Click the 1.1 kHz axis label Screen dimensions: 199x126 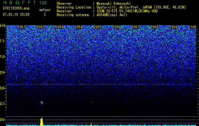(3, 41)
